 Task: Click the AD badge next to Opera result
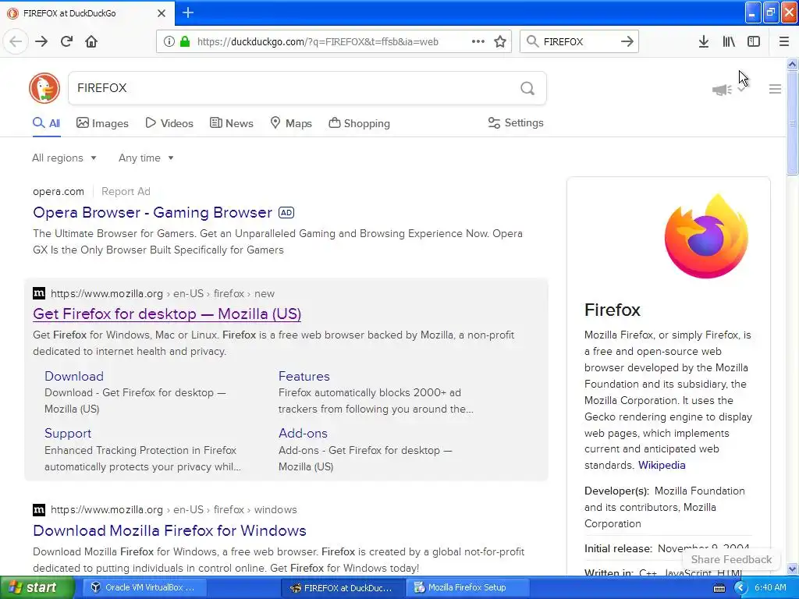click(x=286, y=213)
